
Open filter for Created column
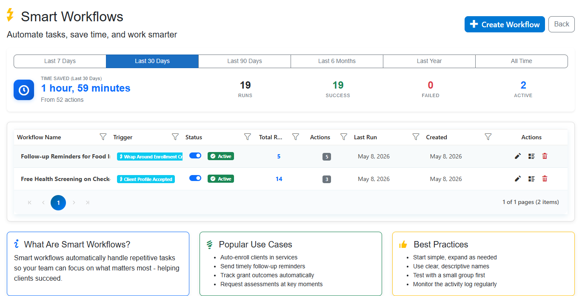pos(488,137)
